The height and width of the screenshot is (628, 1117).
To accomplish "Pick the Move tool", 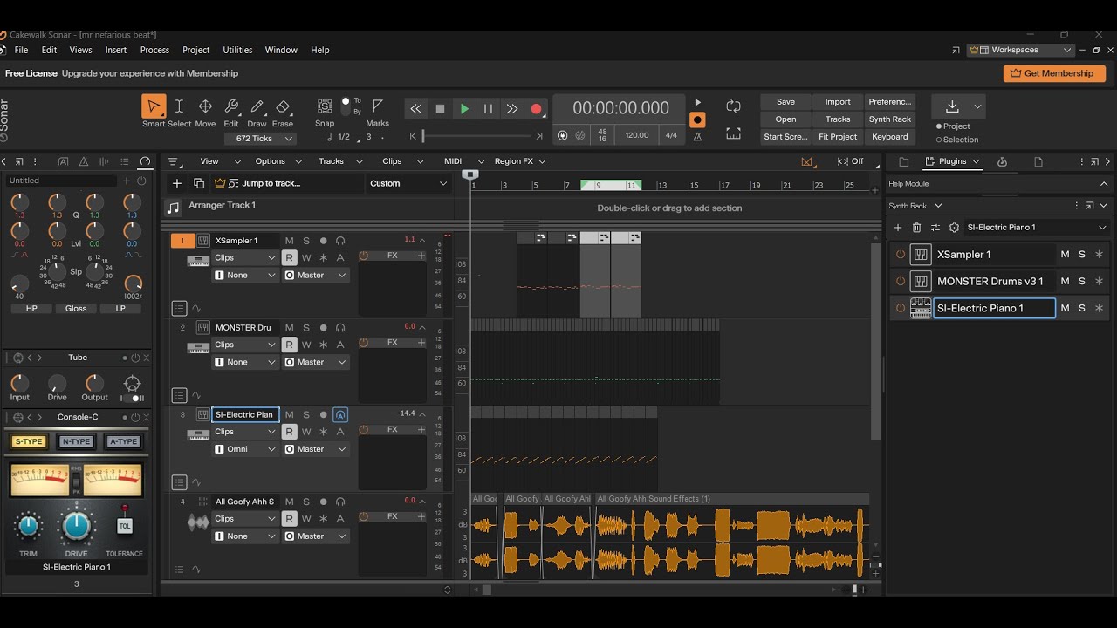I will tap(205, 106).
